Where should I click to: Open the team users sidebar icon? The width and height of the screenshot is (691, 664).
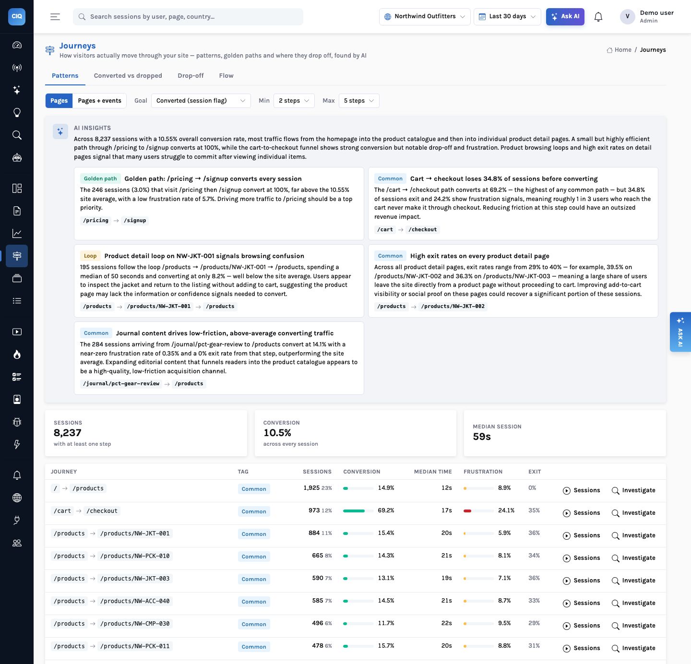17,543
